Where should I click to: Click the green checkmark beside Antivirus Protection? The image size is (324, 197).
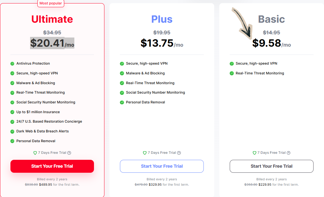pyautogui.click(x=12, y=63)
